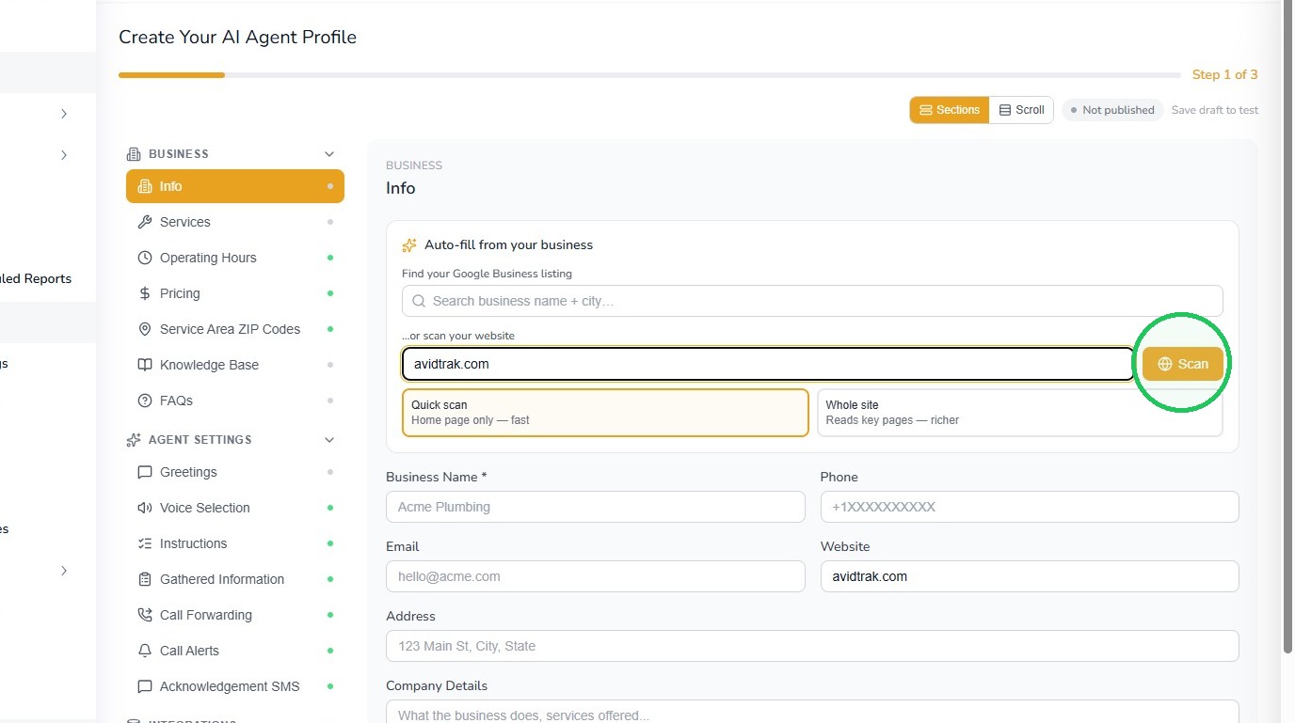Collapse the BUSINESS section chevron
1295x723 pixels.
(329, 154)
